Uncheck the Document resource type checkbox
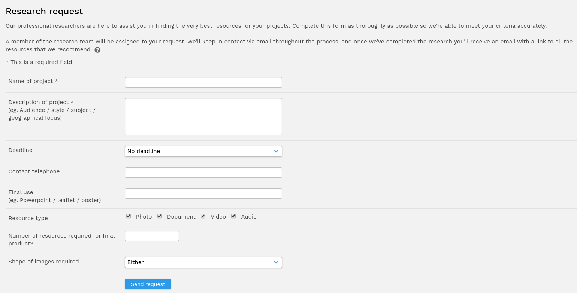The width and height of the screenshot is (577, 293). point(160,216)
